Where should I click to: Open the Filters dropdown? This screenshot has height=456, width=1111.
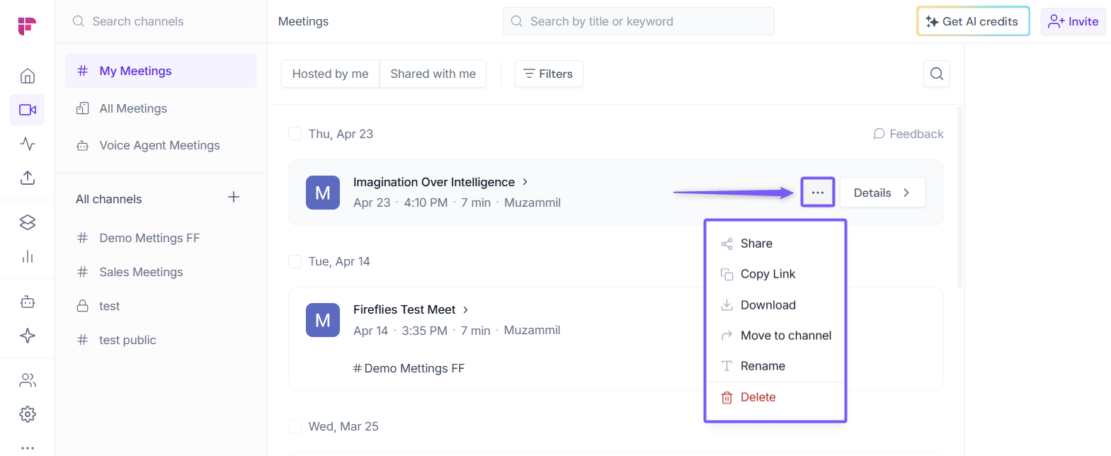[548, 74]
